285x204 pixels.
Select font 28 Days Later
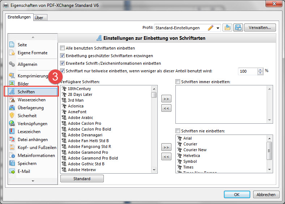pos(80,94)
